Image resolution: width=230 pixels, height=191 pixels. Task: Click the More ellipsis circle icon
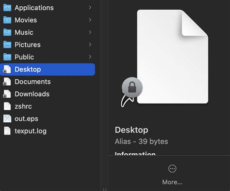[x=172, y=169]
